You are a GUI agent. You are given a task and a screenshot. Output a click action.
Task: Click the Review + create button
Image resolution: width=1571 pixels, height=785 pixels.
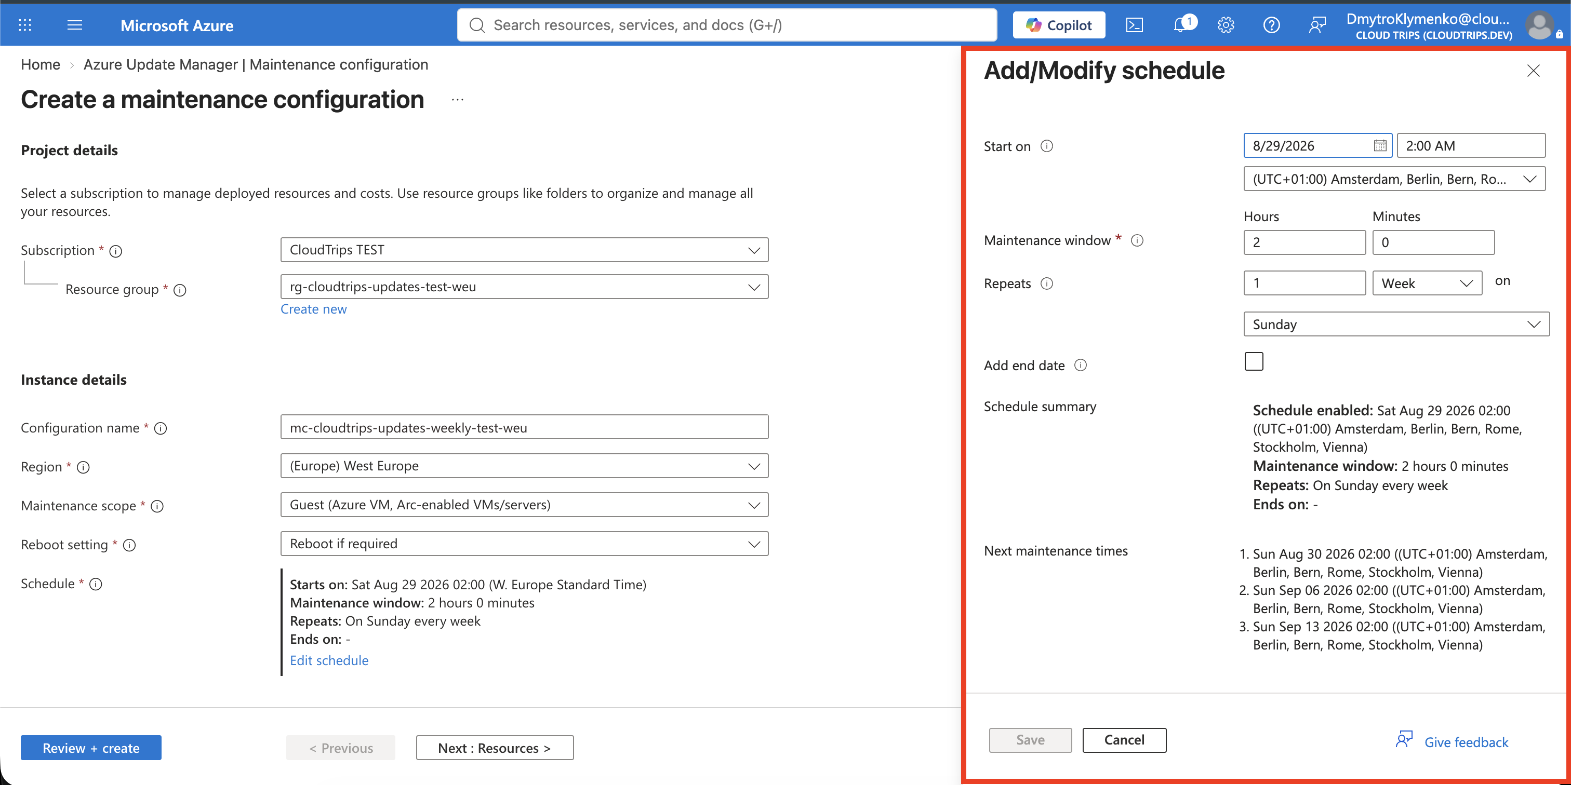click(91, 748)
